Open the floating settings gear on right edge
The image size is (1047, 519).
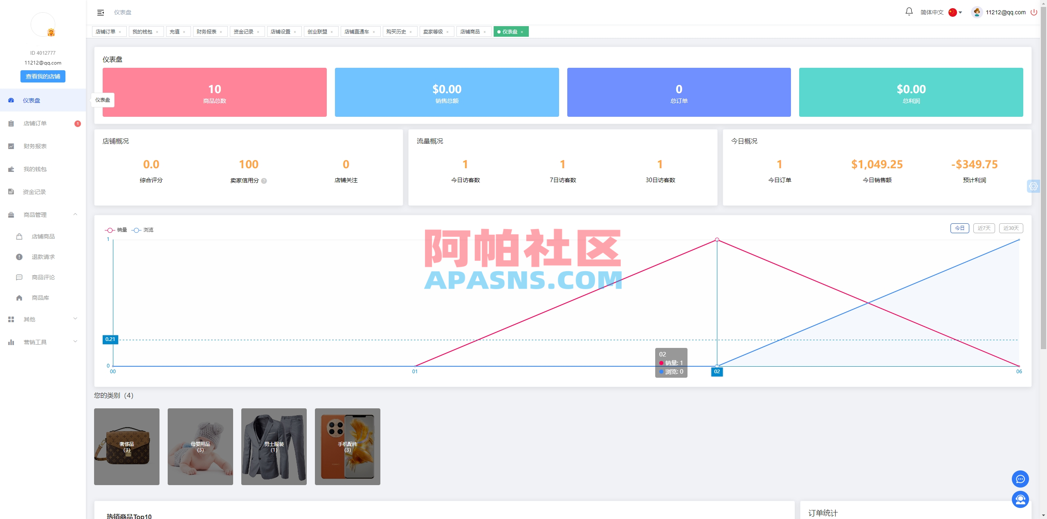click(1034, 186)
